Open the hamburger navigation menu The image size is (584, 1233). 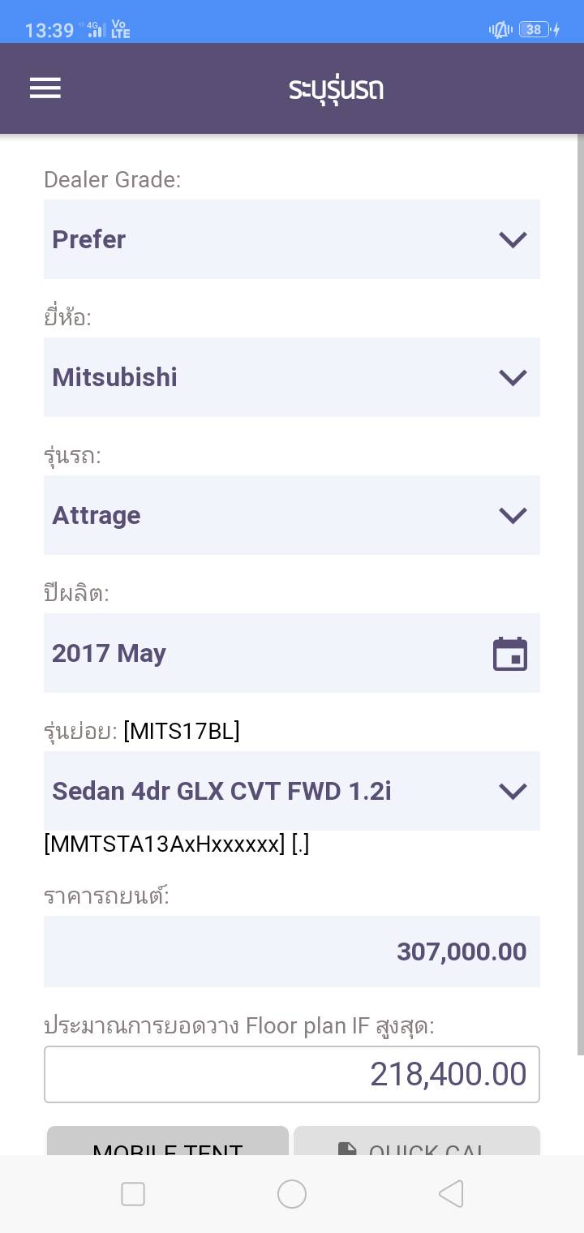(x=45, y=88)
